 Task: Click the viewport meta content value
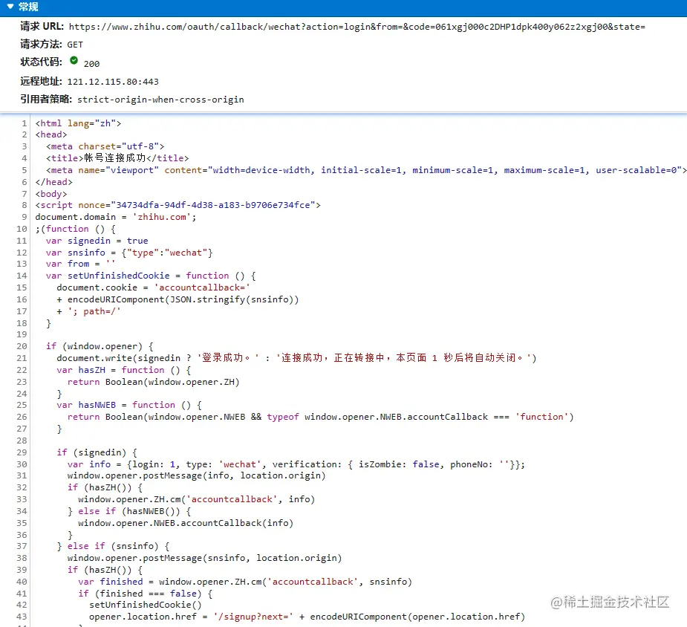point(445,170)
